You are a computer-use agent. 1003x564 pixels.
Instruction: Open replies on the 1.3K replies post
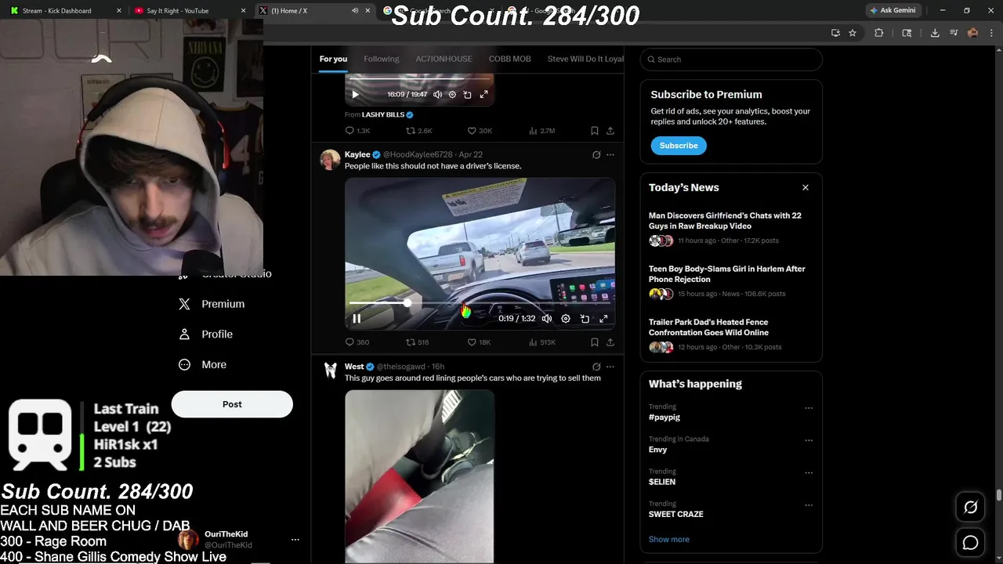[357, 131]
